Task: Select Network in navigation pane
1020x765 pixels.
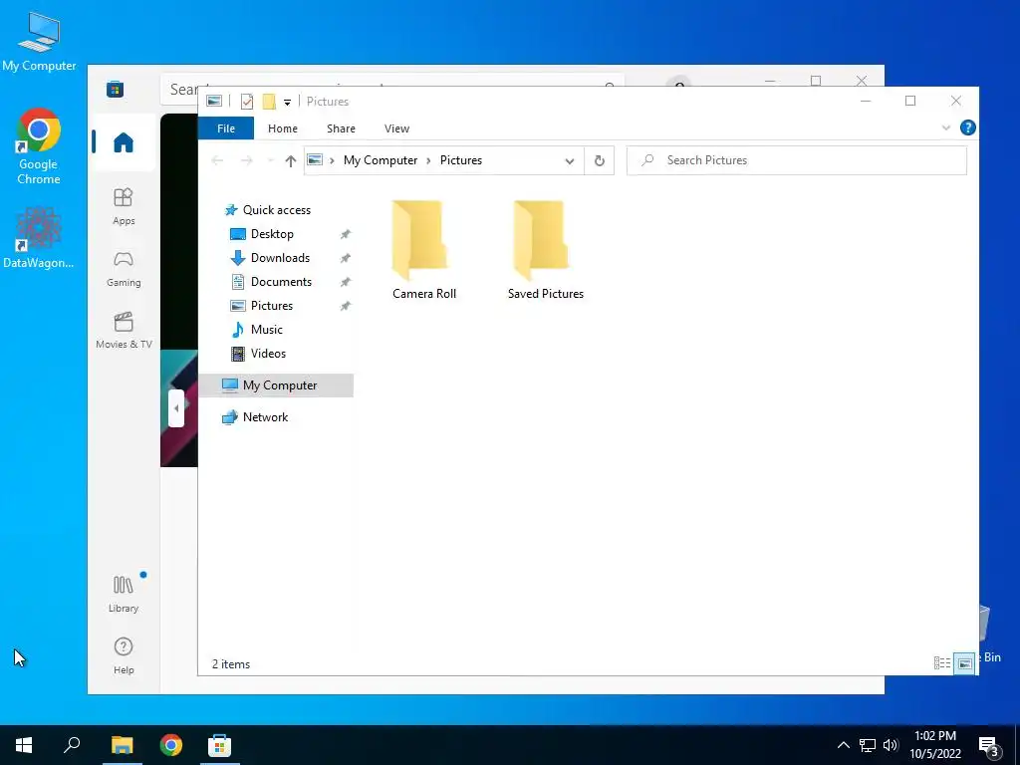Action: (265, 417)
